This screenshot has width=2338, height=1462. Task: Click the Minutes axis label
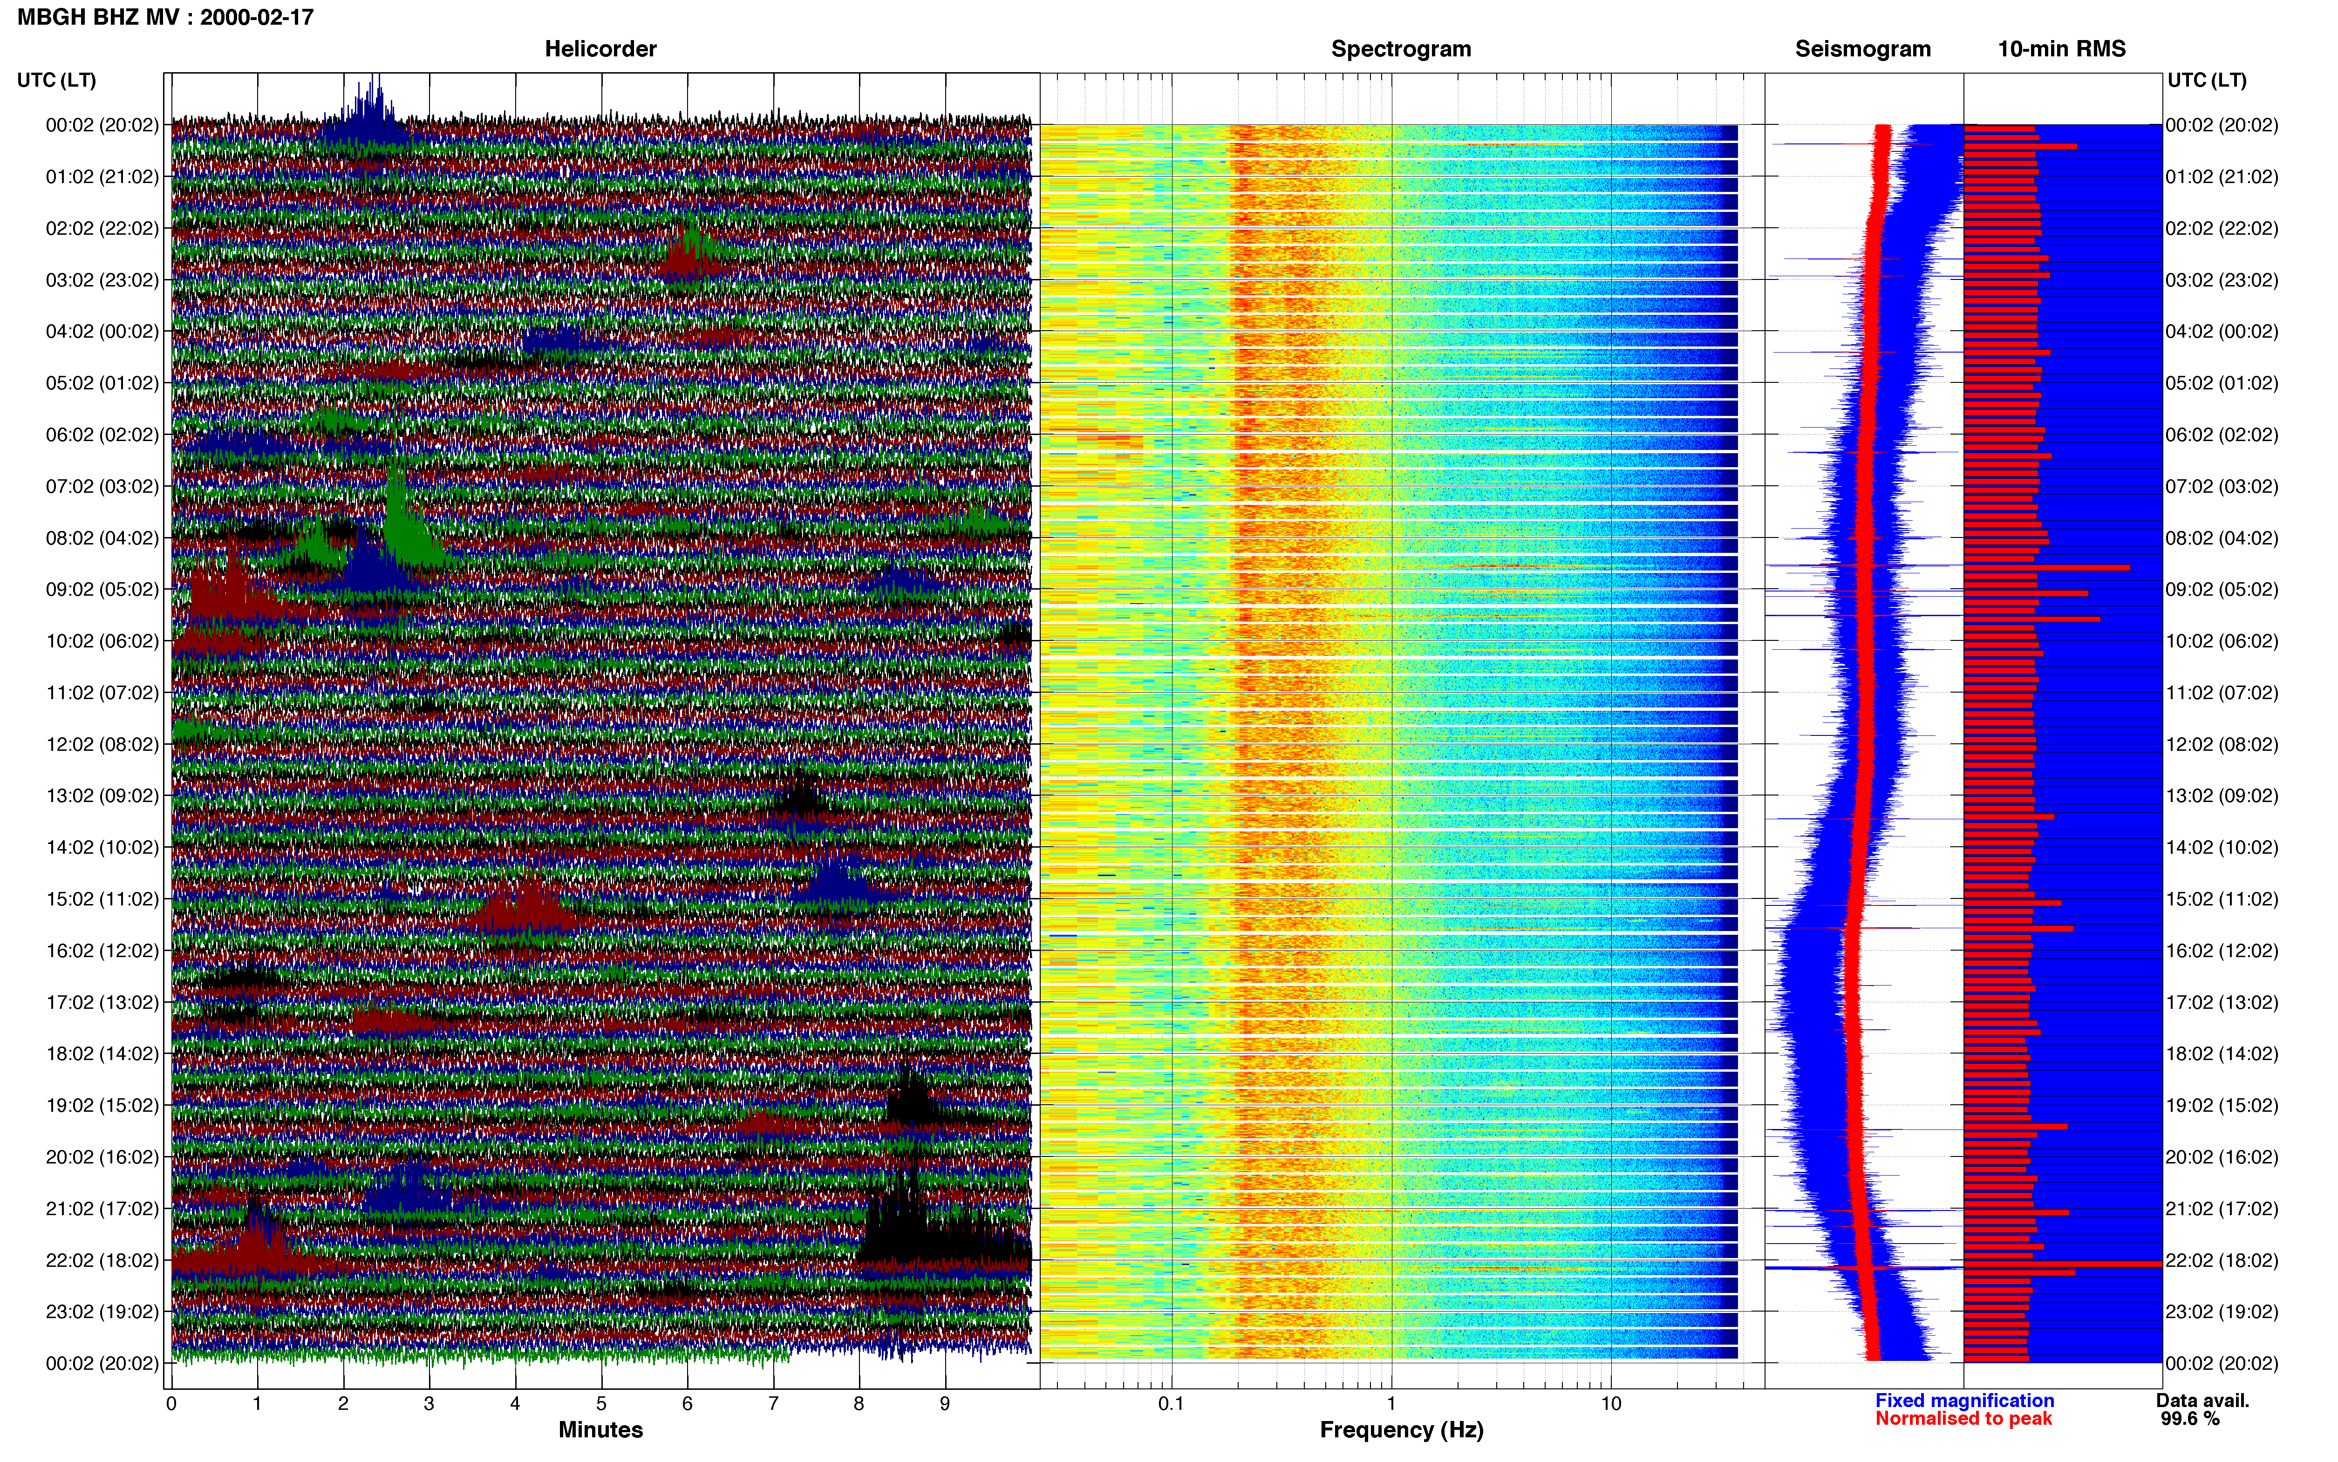pos(600,1429)
